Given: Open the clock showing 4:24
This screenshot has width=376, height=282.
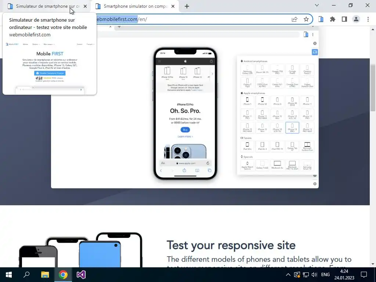Looking at the screenshot, I should coord(344,275).
